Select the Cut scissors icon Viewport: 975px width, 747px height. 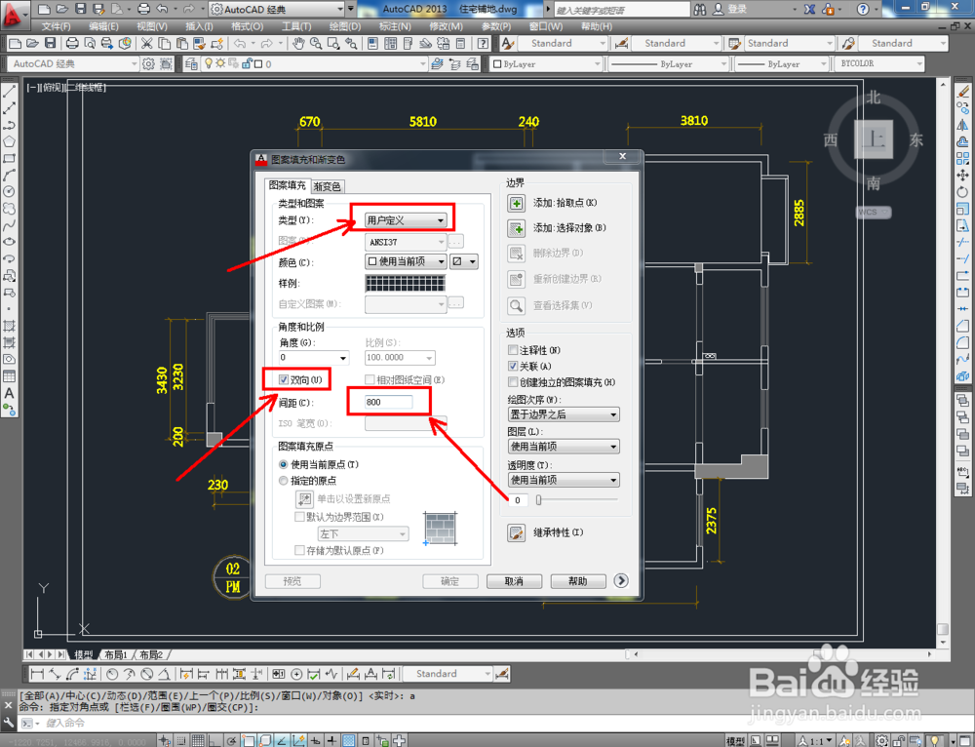(x=147, y=43)
